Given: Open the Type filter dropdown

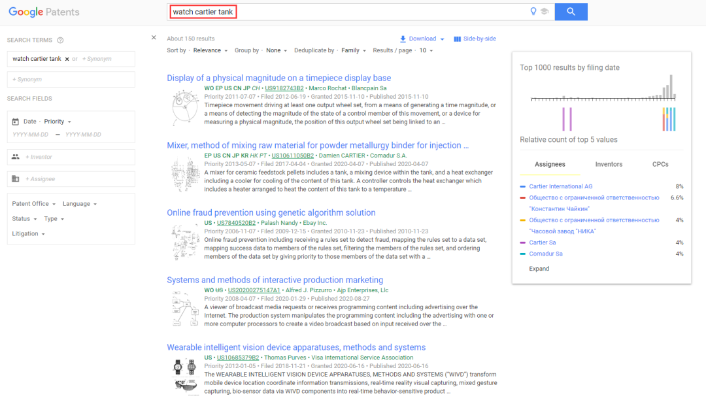Looking at the screenshot, I should click(54, 218).
